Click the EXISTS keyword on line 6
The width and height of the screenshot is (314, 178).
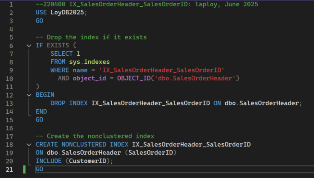58,45
